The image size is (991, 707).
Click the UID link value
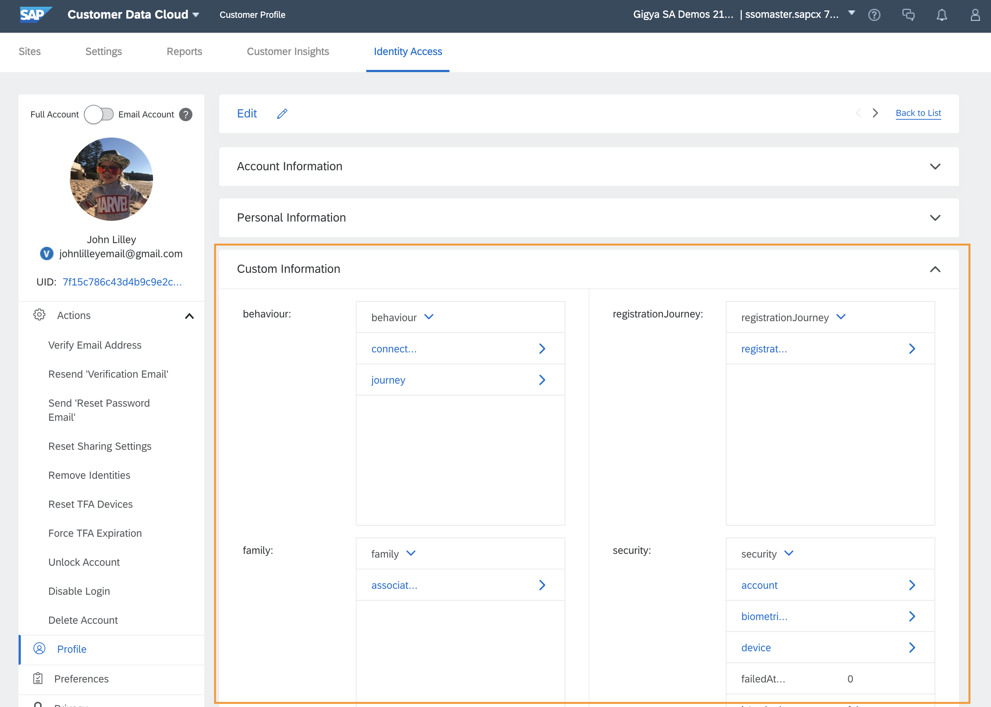[x=122, y=282]
